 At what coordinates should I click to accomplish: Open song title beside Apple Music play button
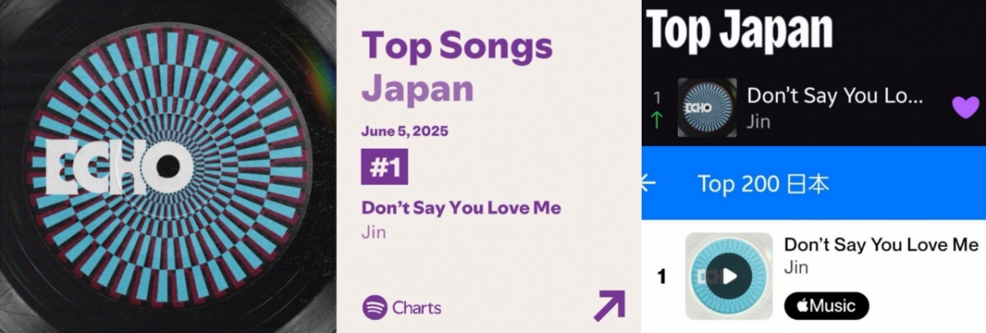click(881, 244)
